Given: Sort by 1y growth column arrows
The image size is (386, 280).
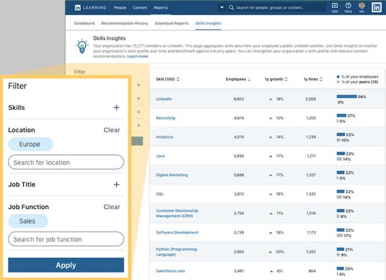Looking at the screenshot, I should click(286, 79).
